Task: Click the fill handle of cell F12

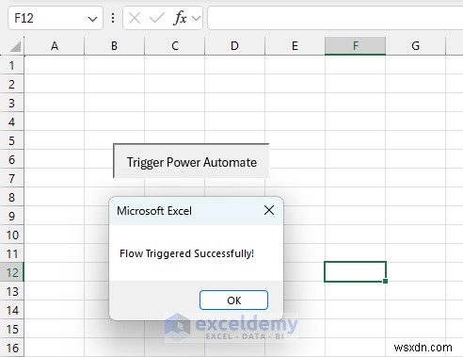Action: (386, 281)
